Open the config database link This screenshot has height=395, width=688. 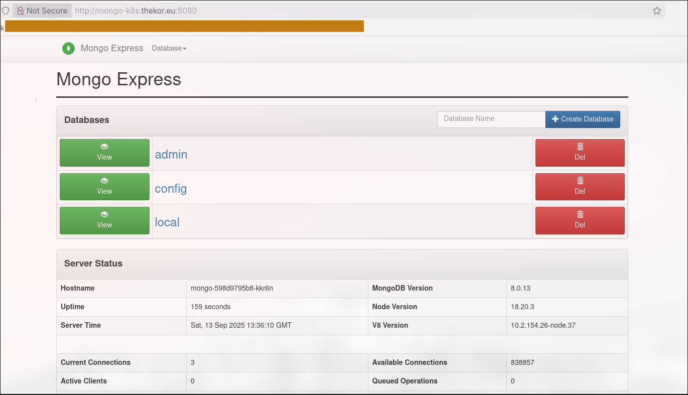[x=171, y=189]
